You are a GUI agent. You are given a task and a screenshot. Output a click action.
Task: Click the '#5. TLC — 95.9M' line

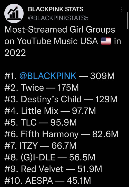click(x=41, y=122)
